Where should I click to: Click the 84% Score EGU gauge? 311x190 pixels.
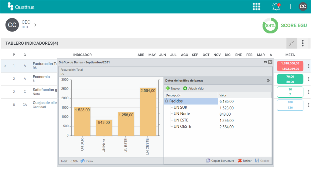pyautogui.click(x=270, y=25)
